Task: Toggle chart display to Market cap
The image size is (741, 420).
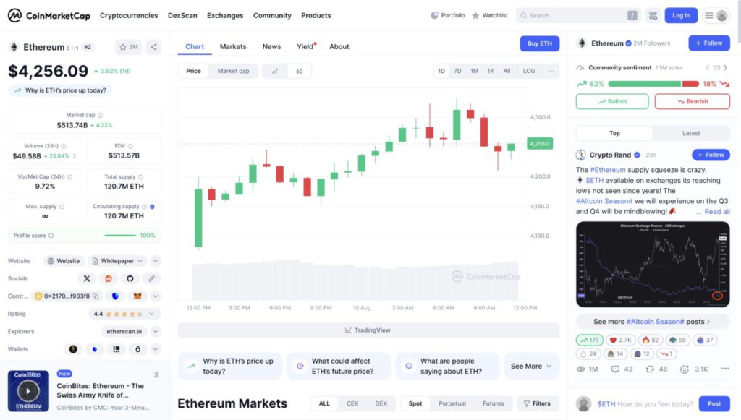Action: pos(234,70)
